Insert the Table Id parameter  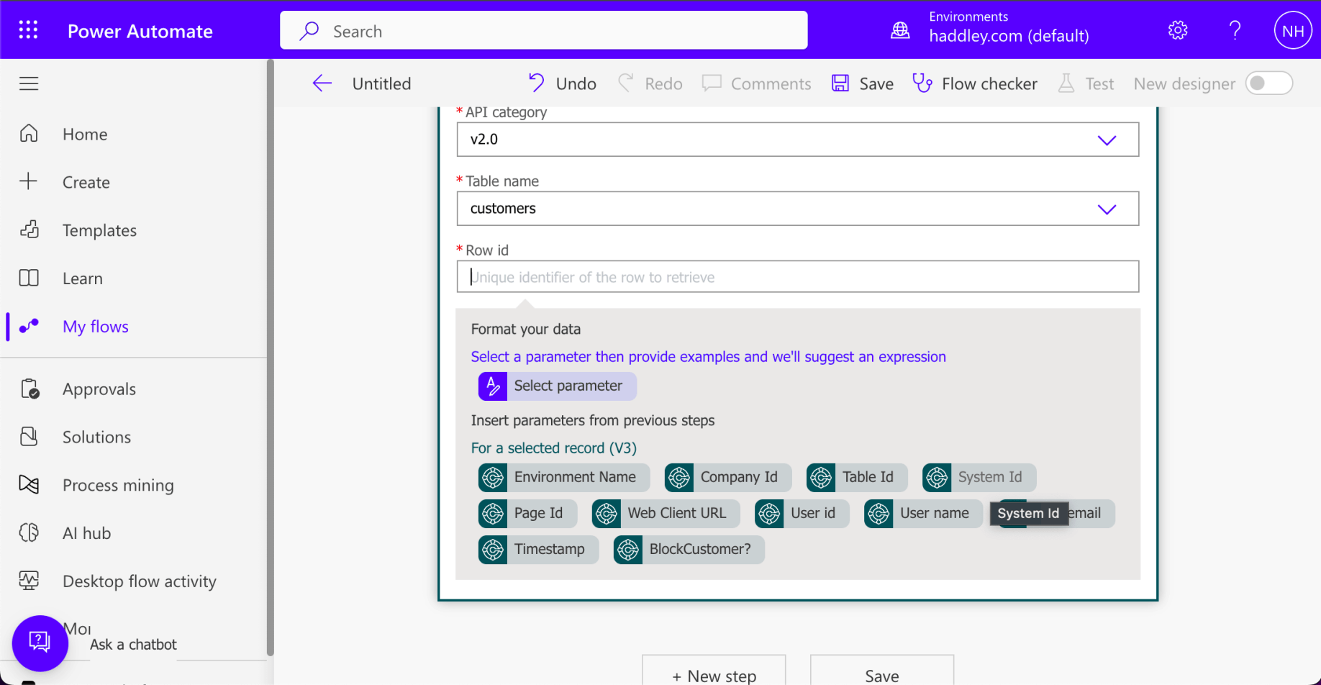(856, 477)
